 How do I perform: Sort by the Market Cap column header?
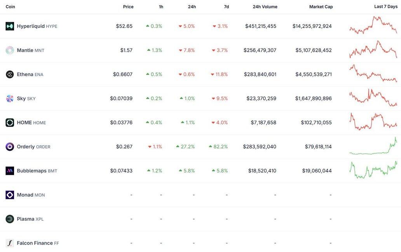point(321,7)
